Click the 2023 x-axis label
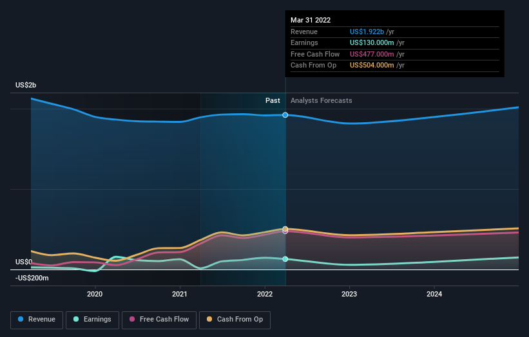Image resolution: width=529 pixels, height=337 pixels. pos(349,295)
